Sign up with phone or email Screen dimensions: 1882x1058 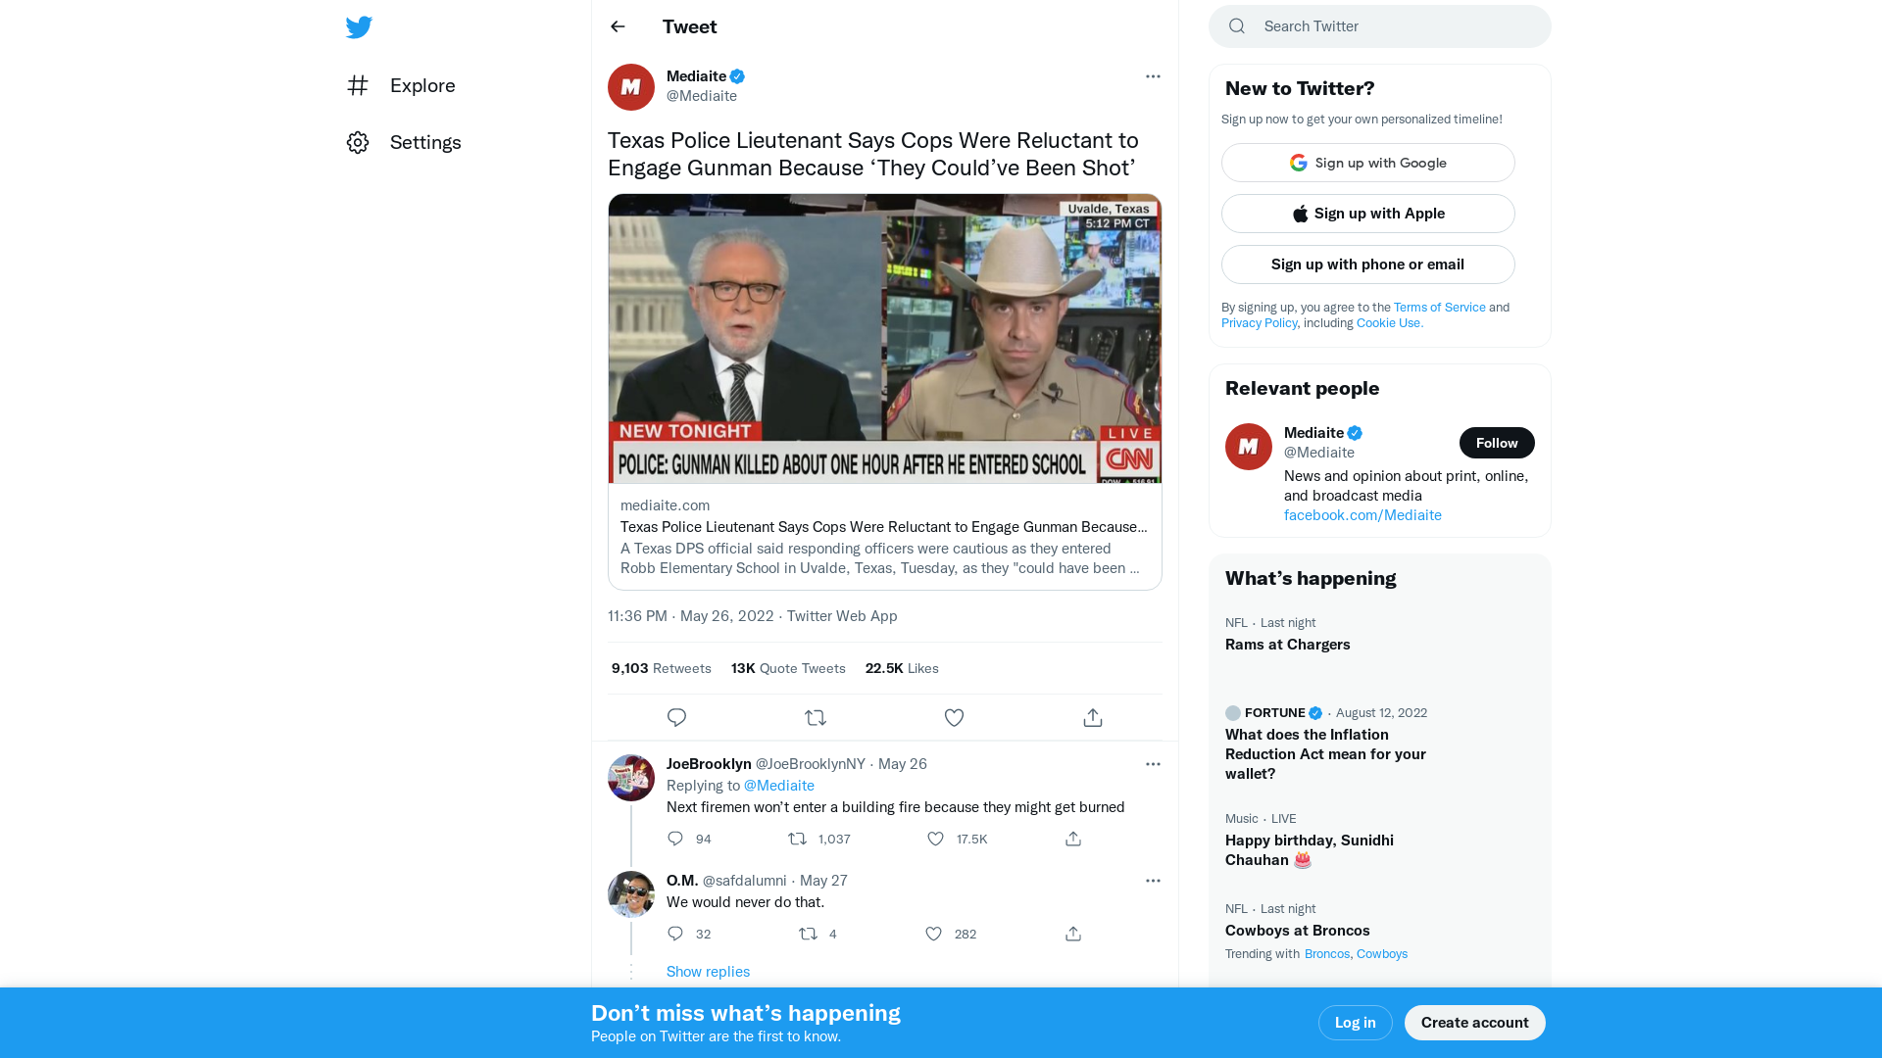[1368, 264]
